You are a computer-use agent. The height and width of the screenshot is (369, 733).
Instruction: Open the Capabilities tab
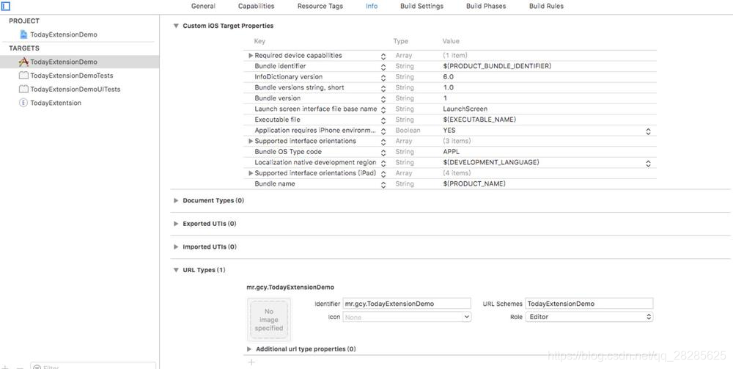pyautogui.click(x=256, y=6)
